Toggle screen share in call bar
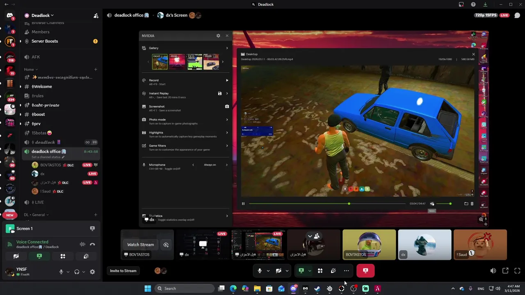This screenshot has height=295, width=525. [301, 270]
